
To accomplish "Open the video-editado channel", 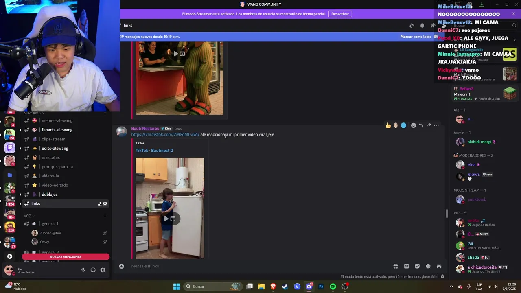I will [66, 185].
